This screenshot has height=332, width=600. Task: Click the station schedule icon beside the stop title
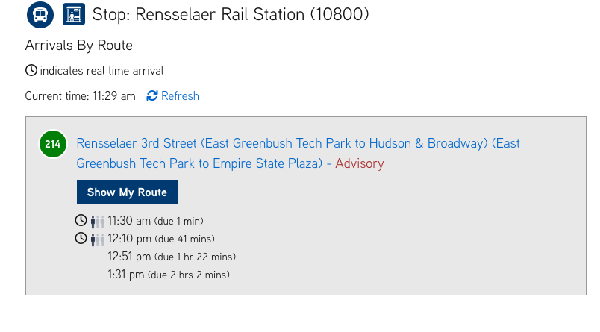pyautogui.click(x=73, y=14)
